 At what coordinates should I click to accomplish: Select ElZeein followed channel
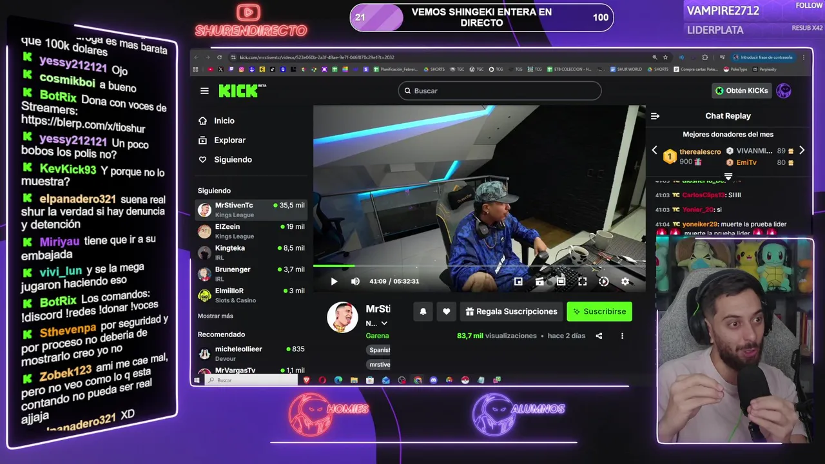pos(251,231)
